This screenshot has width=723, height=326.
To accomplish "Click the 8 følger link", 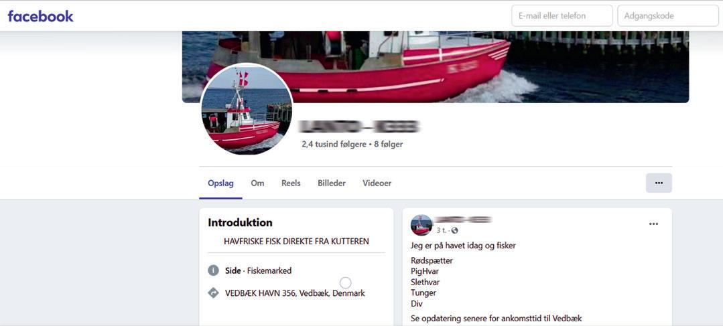I will click(x=389, y=144).
